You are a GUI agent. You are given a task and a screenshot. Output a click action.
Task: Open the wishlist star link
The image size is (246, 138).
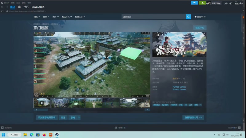pos(200,17)
